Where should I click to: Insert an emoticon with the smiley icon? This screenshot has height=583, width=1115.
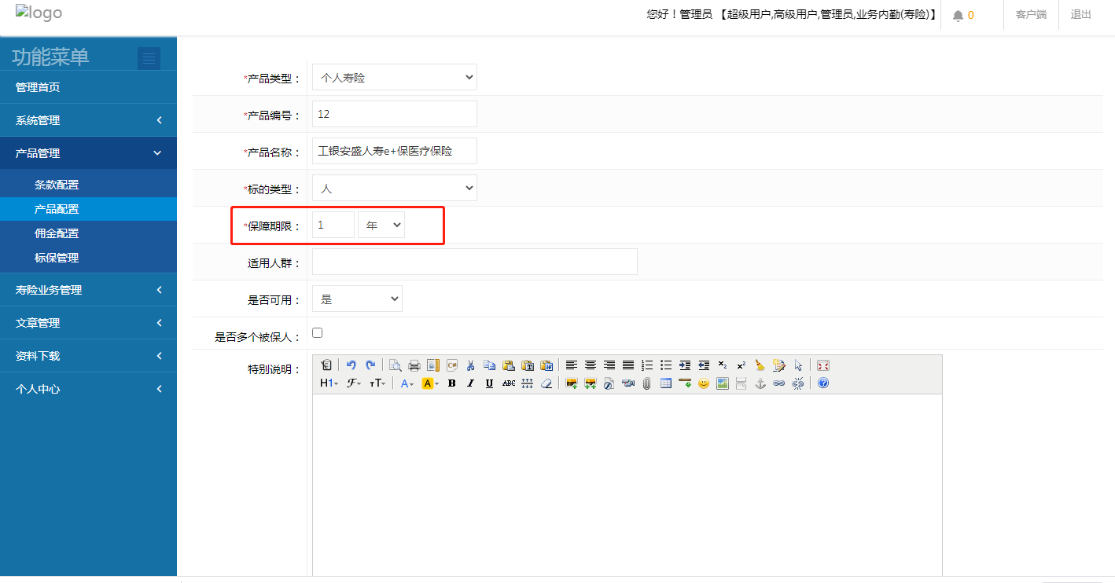[x=704, y=383]
